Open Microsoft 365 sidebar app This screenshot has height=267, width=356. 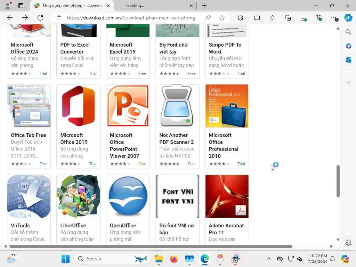(348, 46)
